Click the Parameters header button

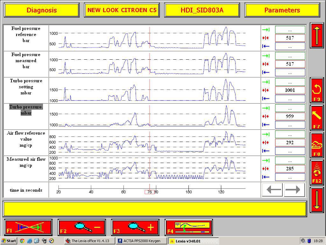click(282, 10)
